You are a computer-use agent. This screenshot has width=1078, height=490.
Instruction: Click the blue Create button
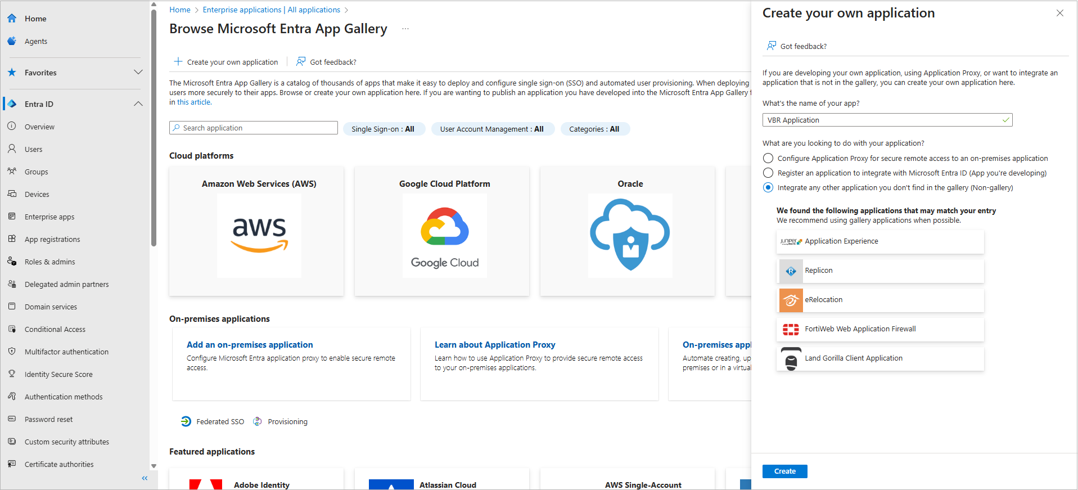pos(784,471)
